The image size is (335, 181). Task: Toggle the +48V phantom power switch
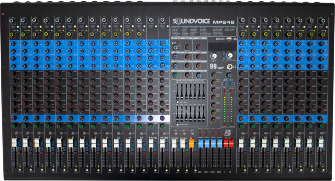point(232,90)
